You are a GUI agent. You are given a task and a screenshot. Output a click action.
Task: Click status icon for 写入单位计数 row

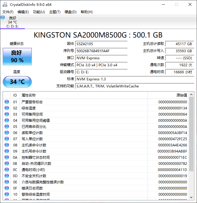[7, 139]
